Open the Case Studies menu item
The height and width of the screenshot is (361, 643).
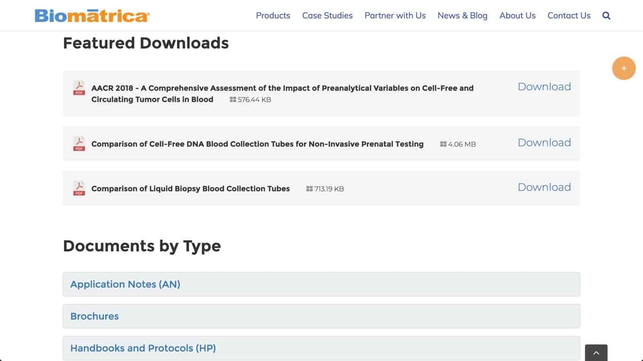point(328,16)
